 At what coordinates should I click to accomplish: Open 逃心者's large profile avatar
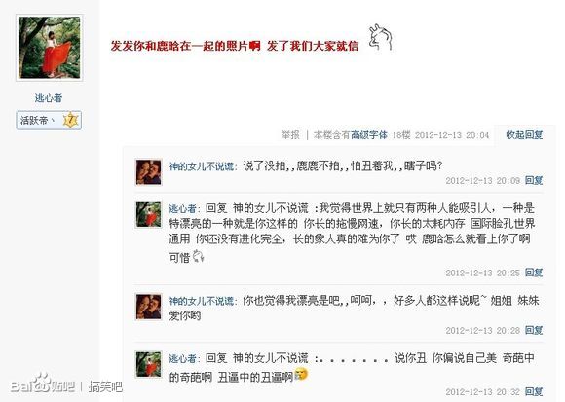coord(50,48)
